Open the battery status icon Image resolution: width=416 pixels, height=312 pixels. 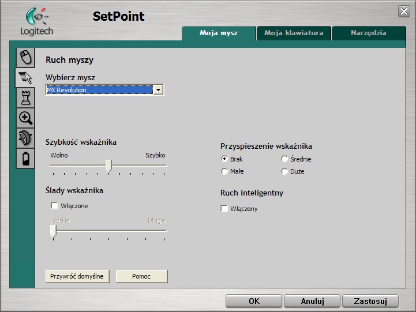point(25,157)
